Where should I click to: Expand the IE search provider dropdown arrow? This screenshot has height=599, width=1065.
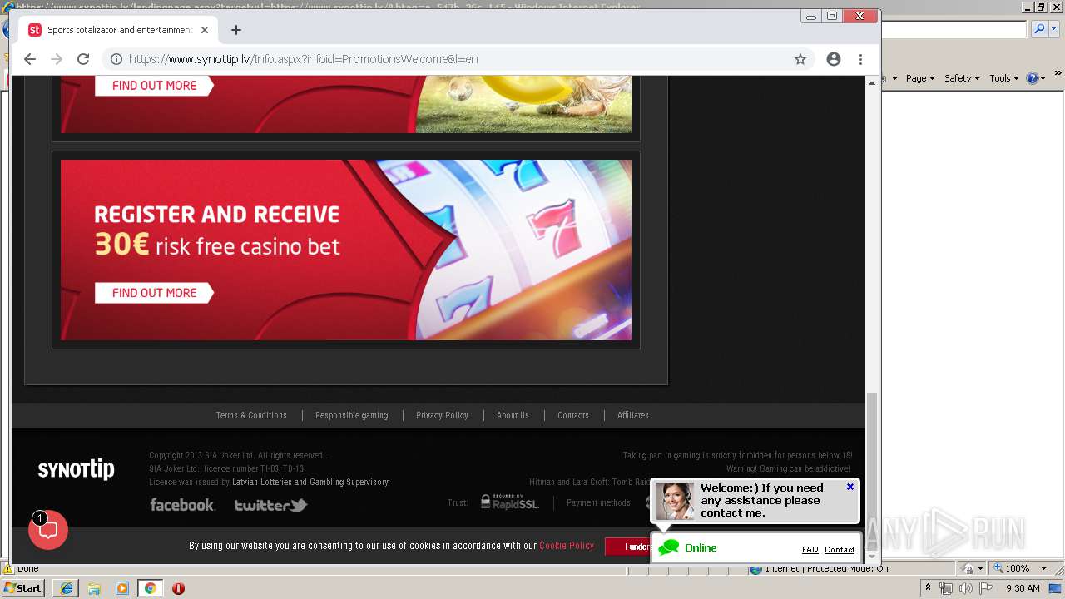[x=1053, y=29]
